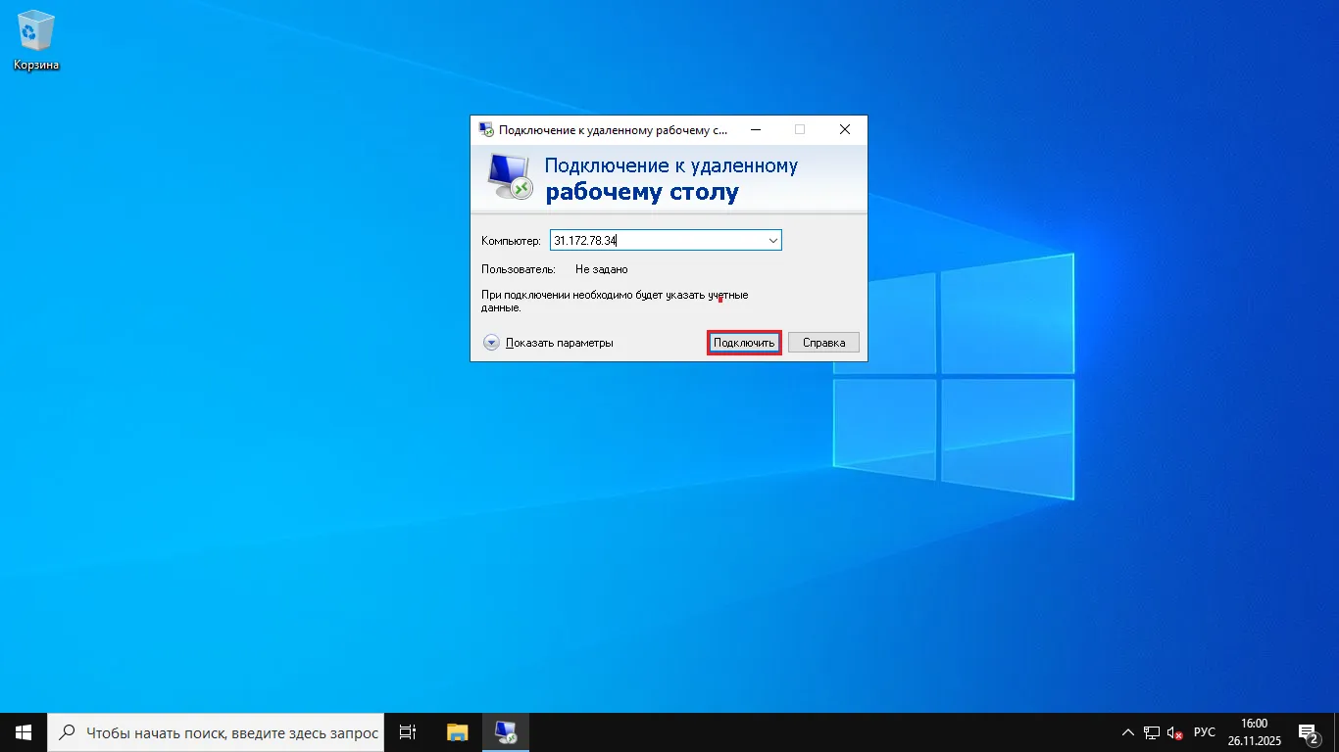The height and width of the screenshot is (752, 1339).
Task: Switch the РУС input language
Action: [1205, 732]
